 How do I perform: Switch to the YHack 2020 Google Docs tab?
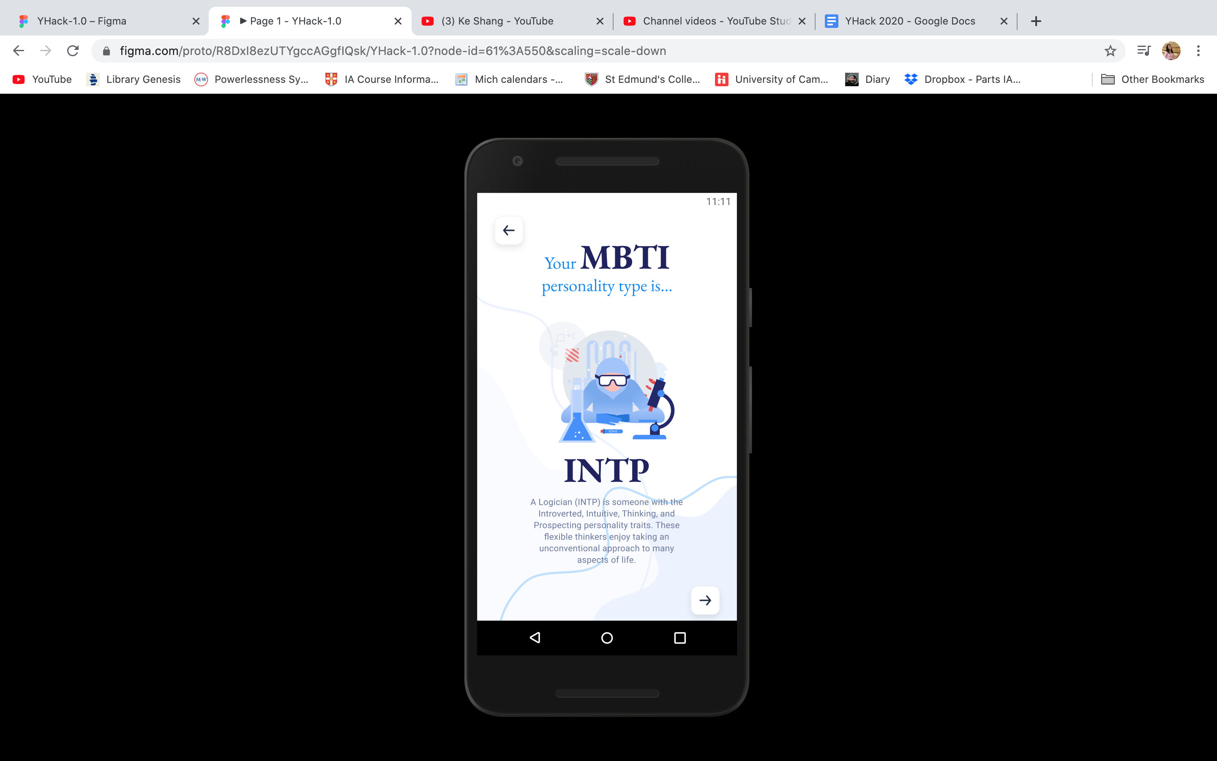click(909, 21)
